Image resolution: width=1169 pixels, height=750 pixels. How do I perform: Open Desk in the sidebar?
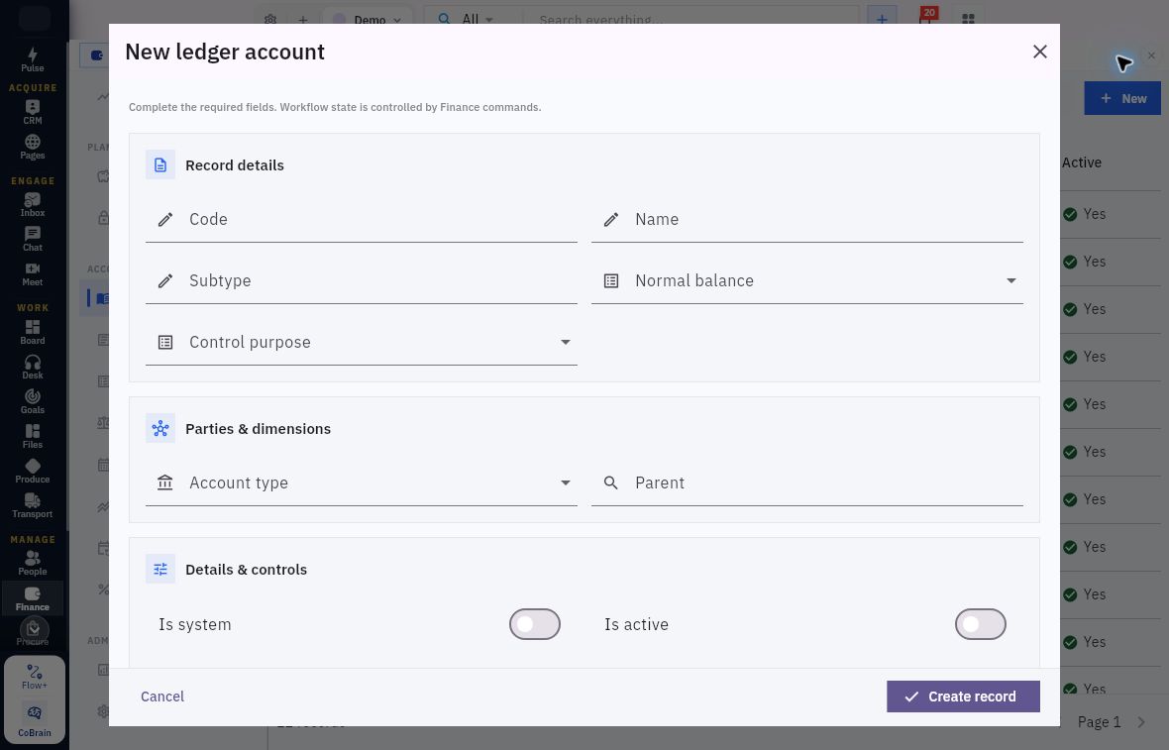(x=32, y=368)
